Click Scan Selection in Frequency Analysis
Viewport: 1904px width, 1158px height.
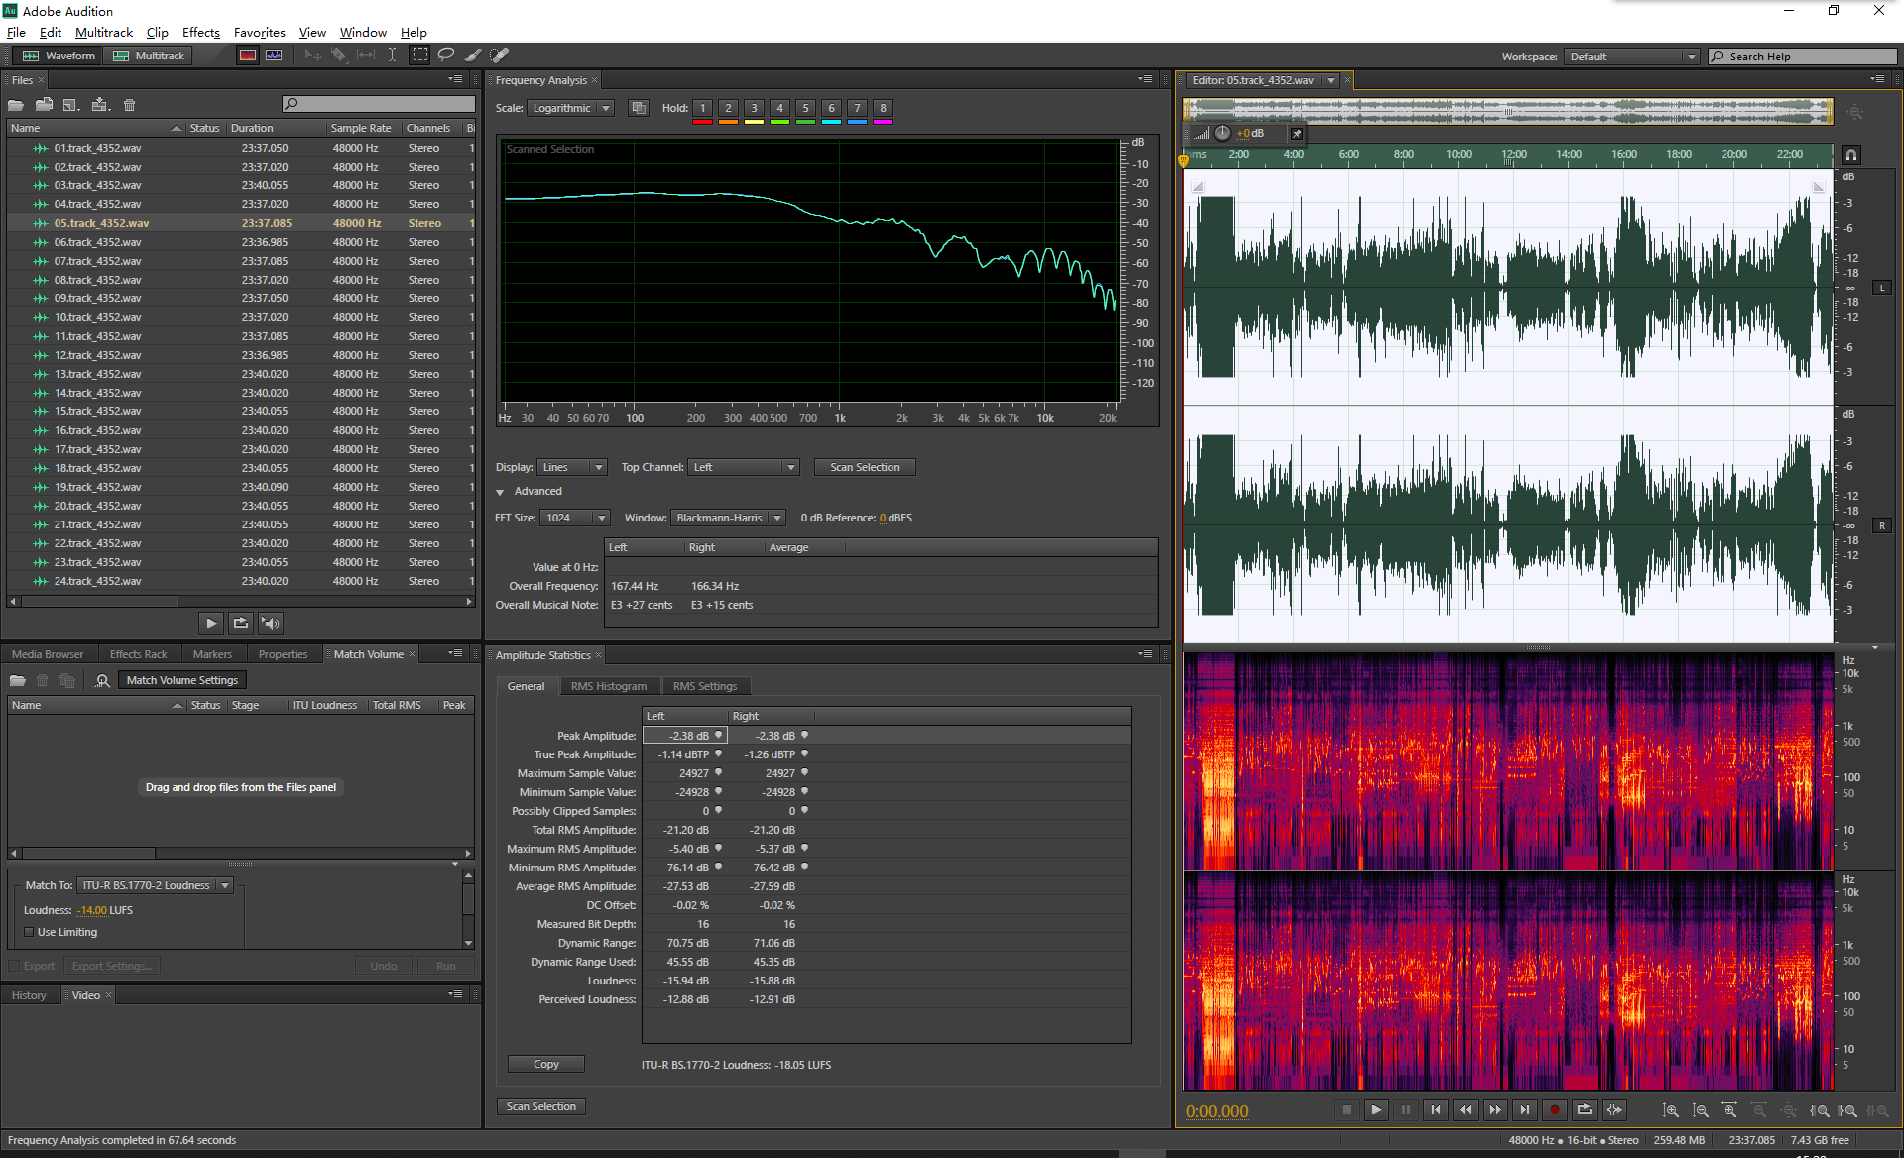point(865,467)
